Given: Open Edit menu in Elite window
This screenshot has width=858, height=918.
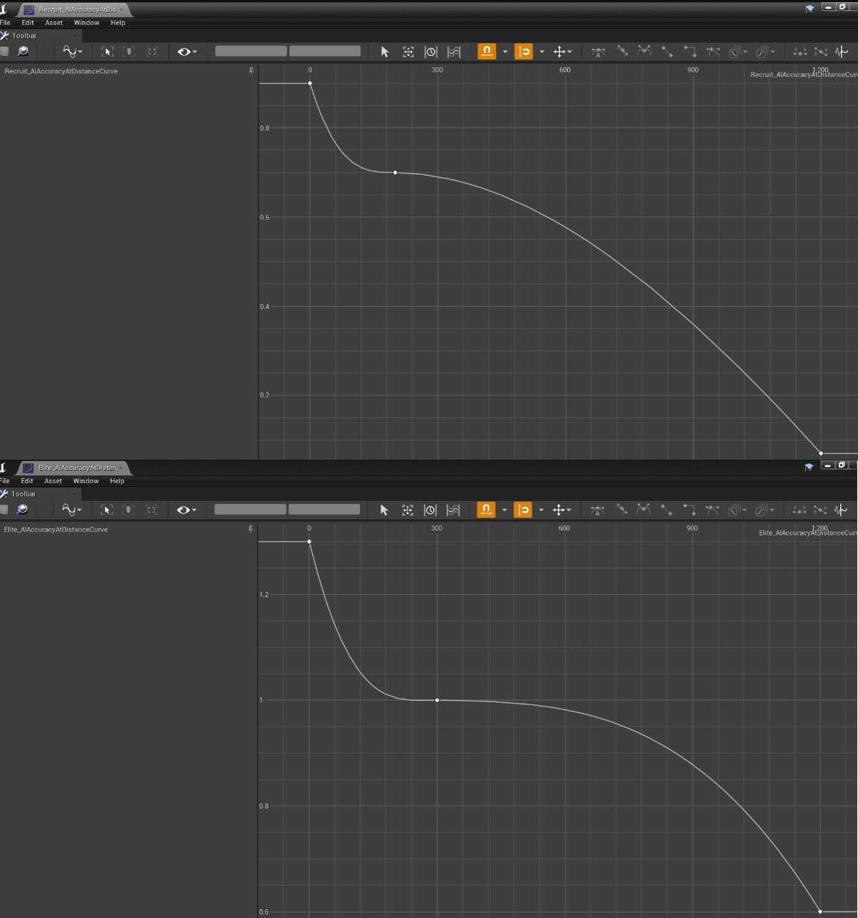Looking at the screenshot, I should [x=27, y=481].
